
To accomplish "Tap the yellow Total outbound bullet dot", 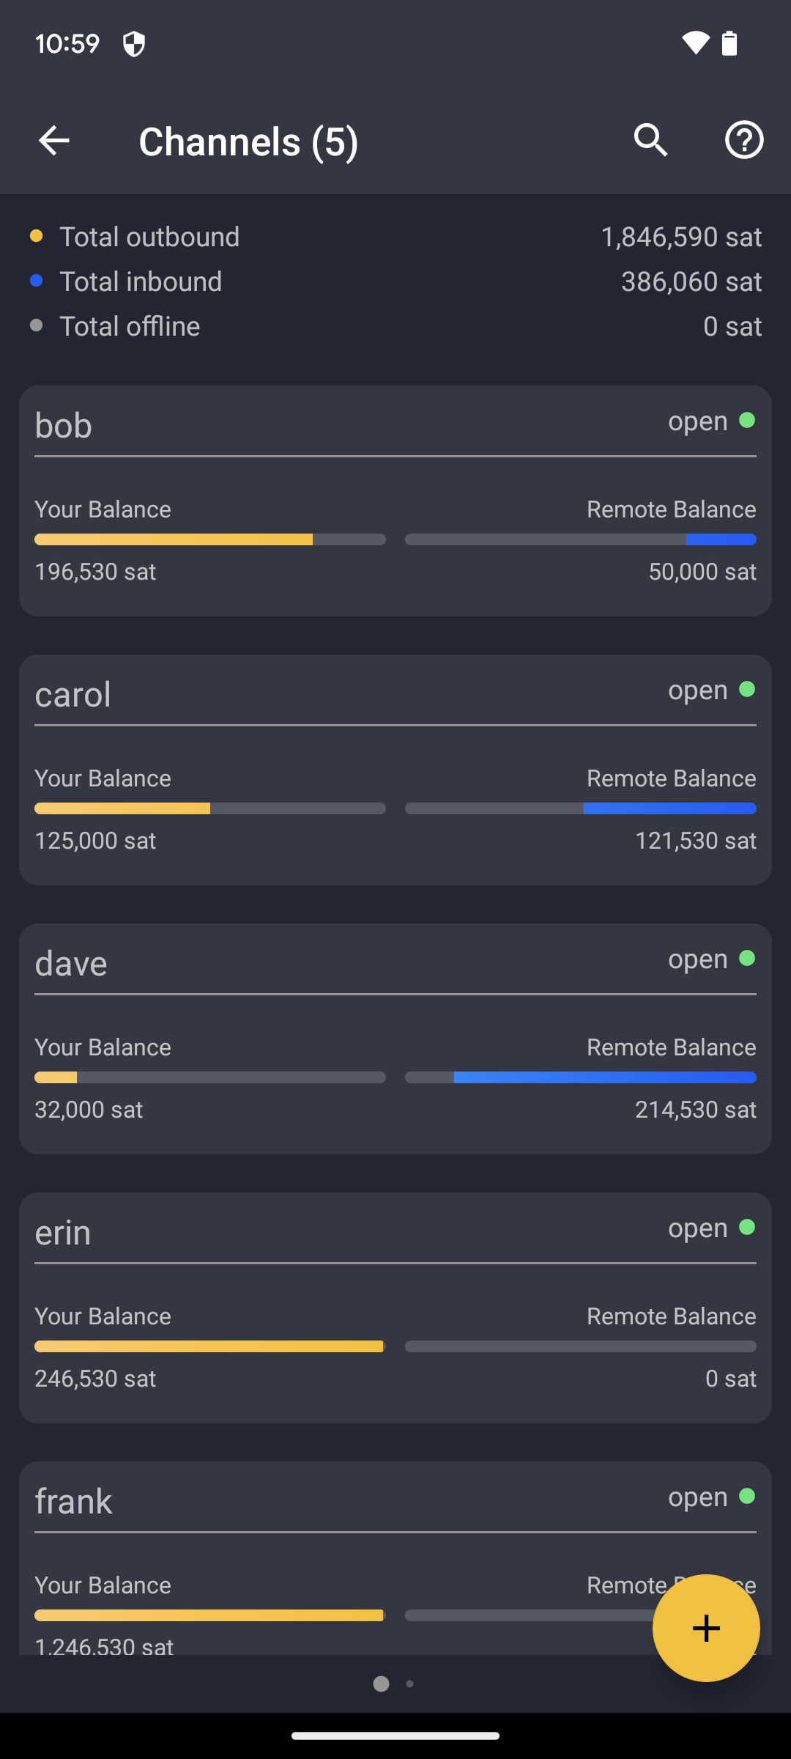I will tap(36, 236).
